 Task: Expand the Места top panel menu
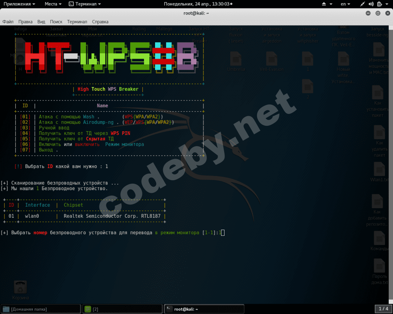[53, 4]
